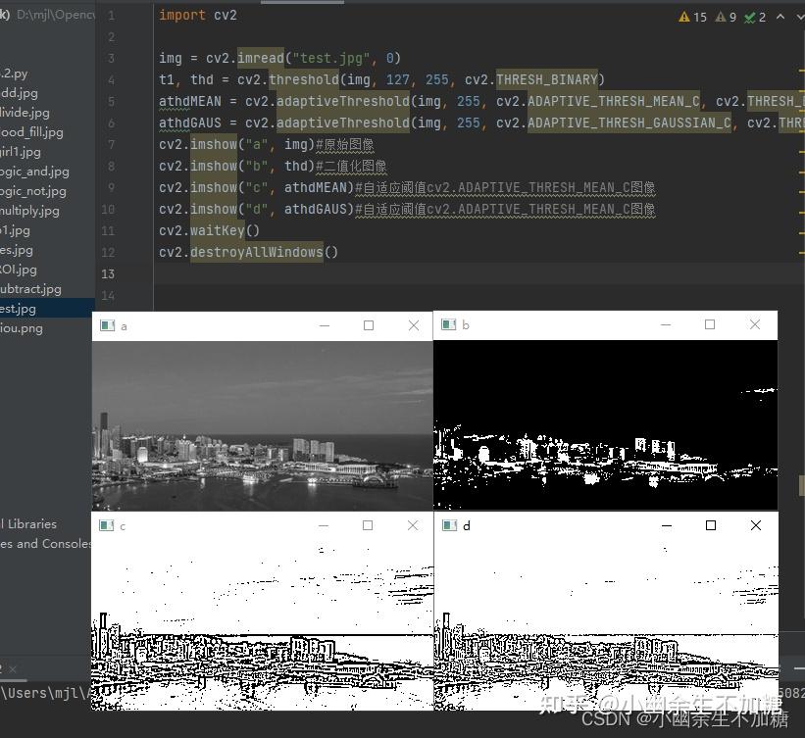The height and width of the screenshot is (738, 805).
Task: Click the window icon of image window 'b'
Action: tap(448, 324)
